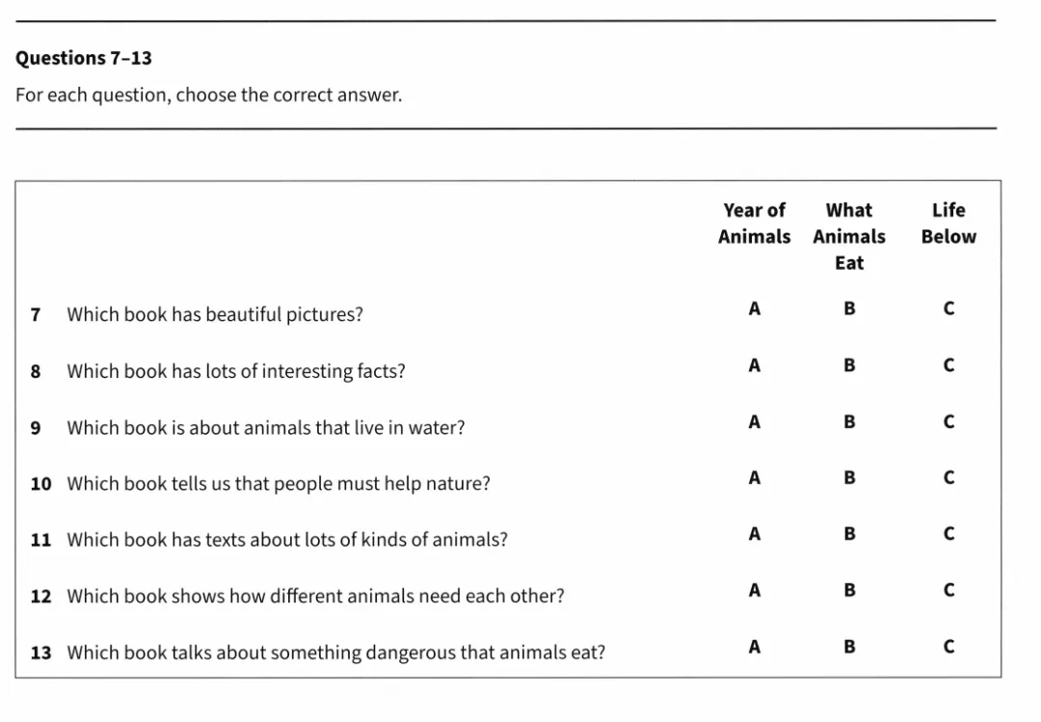Choose answer C for question 7
The image size is (1041, 722).
tap(948, 309)
